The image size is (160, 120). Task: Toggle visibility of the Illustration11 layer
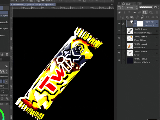(119, 45)
